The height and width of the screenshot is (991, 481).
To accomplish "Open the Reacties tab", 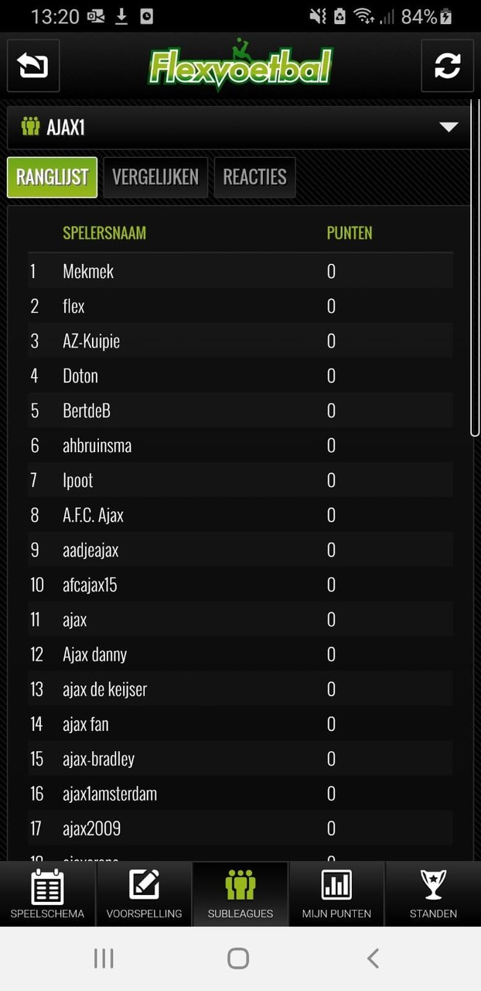I will click(x=254, y=177).
